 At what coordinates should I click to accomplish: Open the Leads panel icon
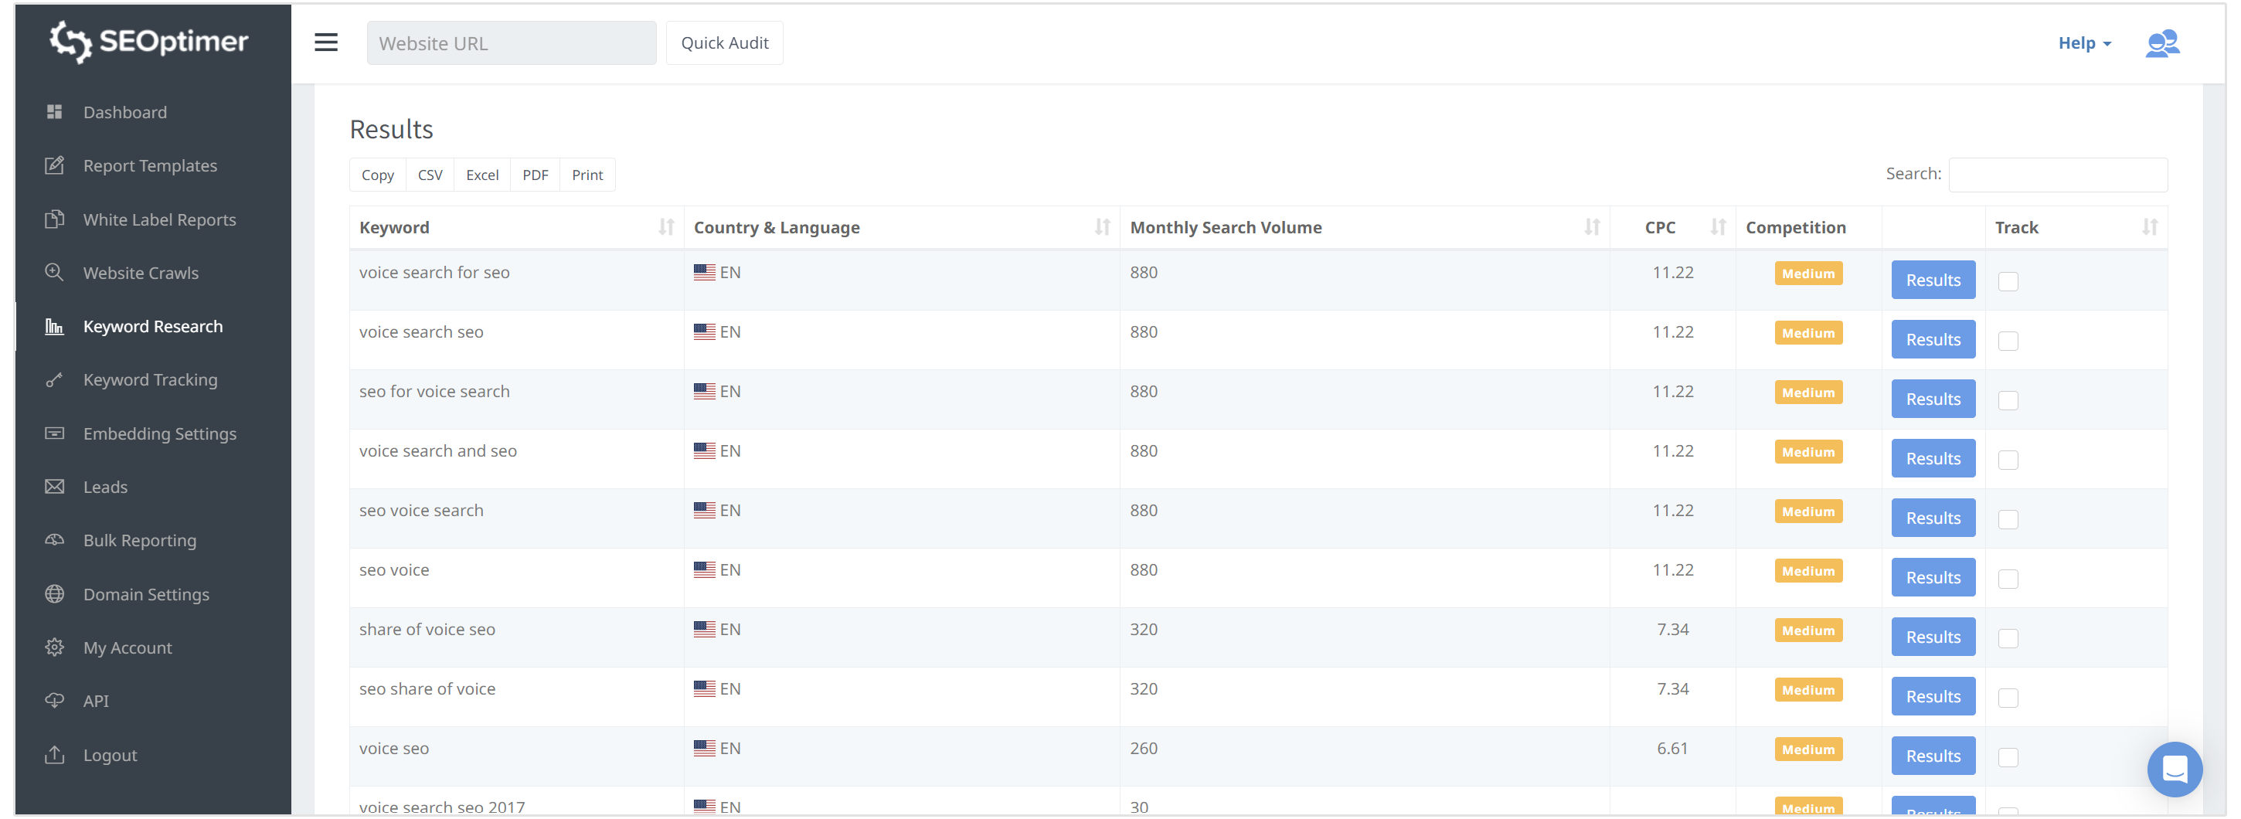(x=54, y=487)
